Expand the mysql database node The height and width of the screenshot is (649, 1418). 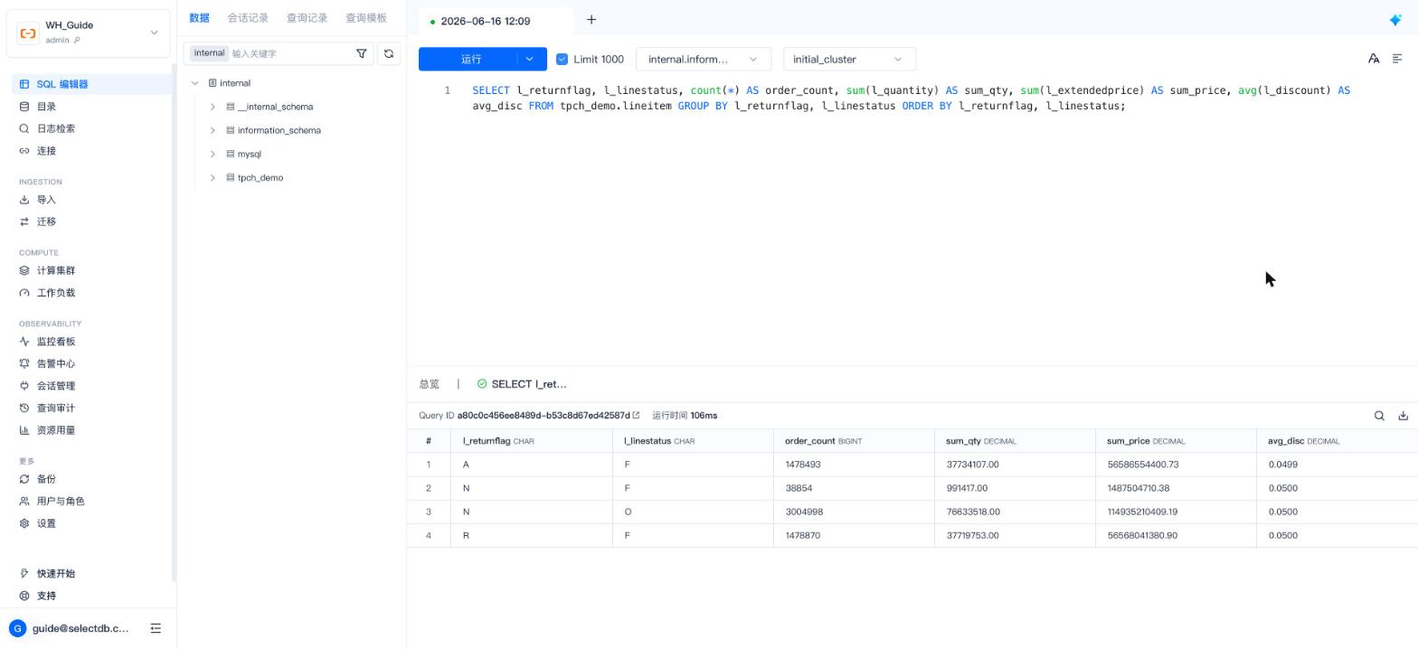pyautogui.click(x=213, y=154)
